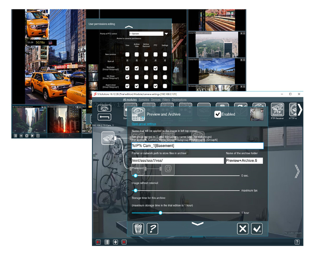Screen dimensions: 312x253
Task: Confirm settings with the OK checkmark button
Action: pyautogui.click(x=257, y=229)
